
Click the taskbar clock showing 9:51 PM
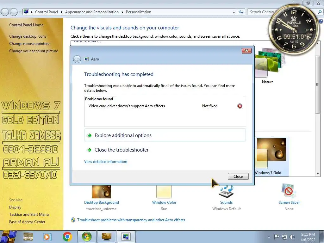point(308,237)
